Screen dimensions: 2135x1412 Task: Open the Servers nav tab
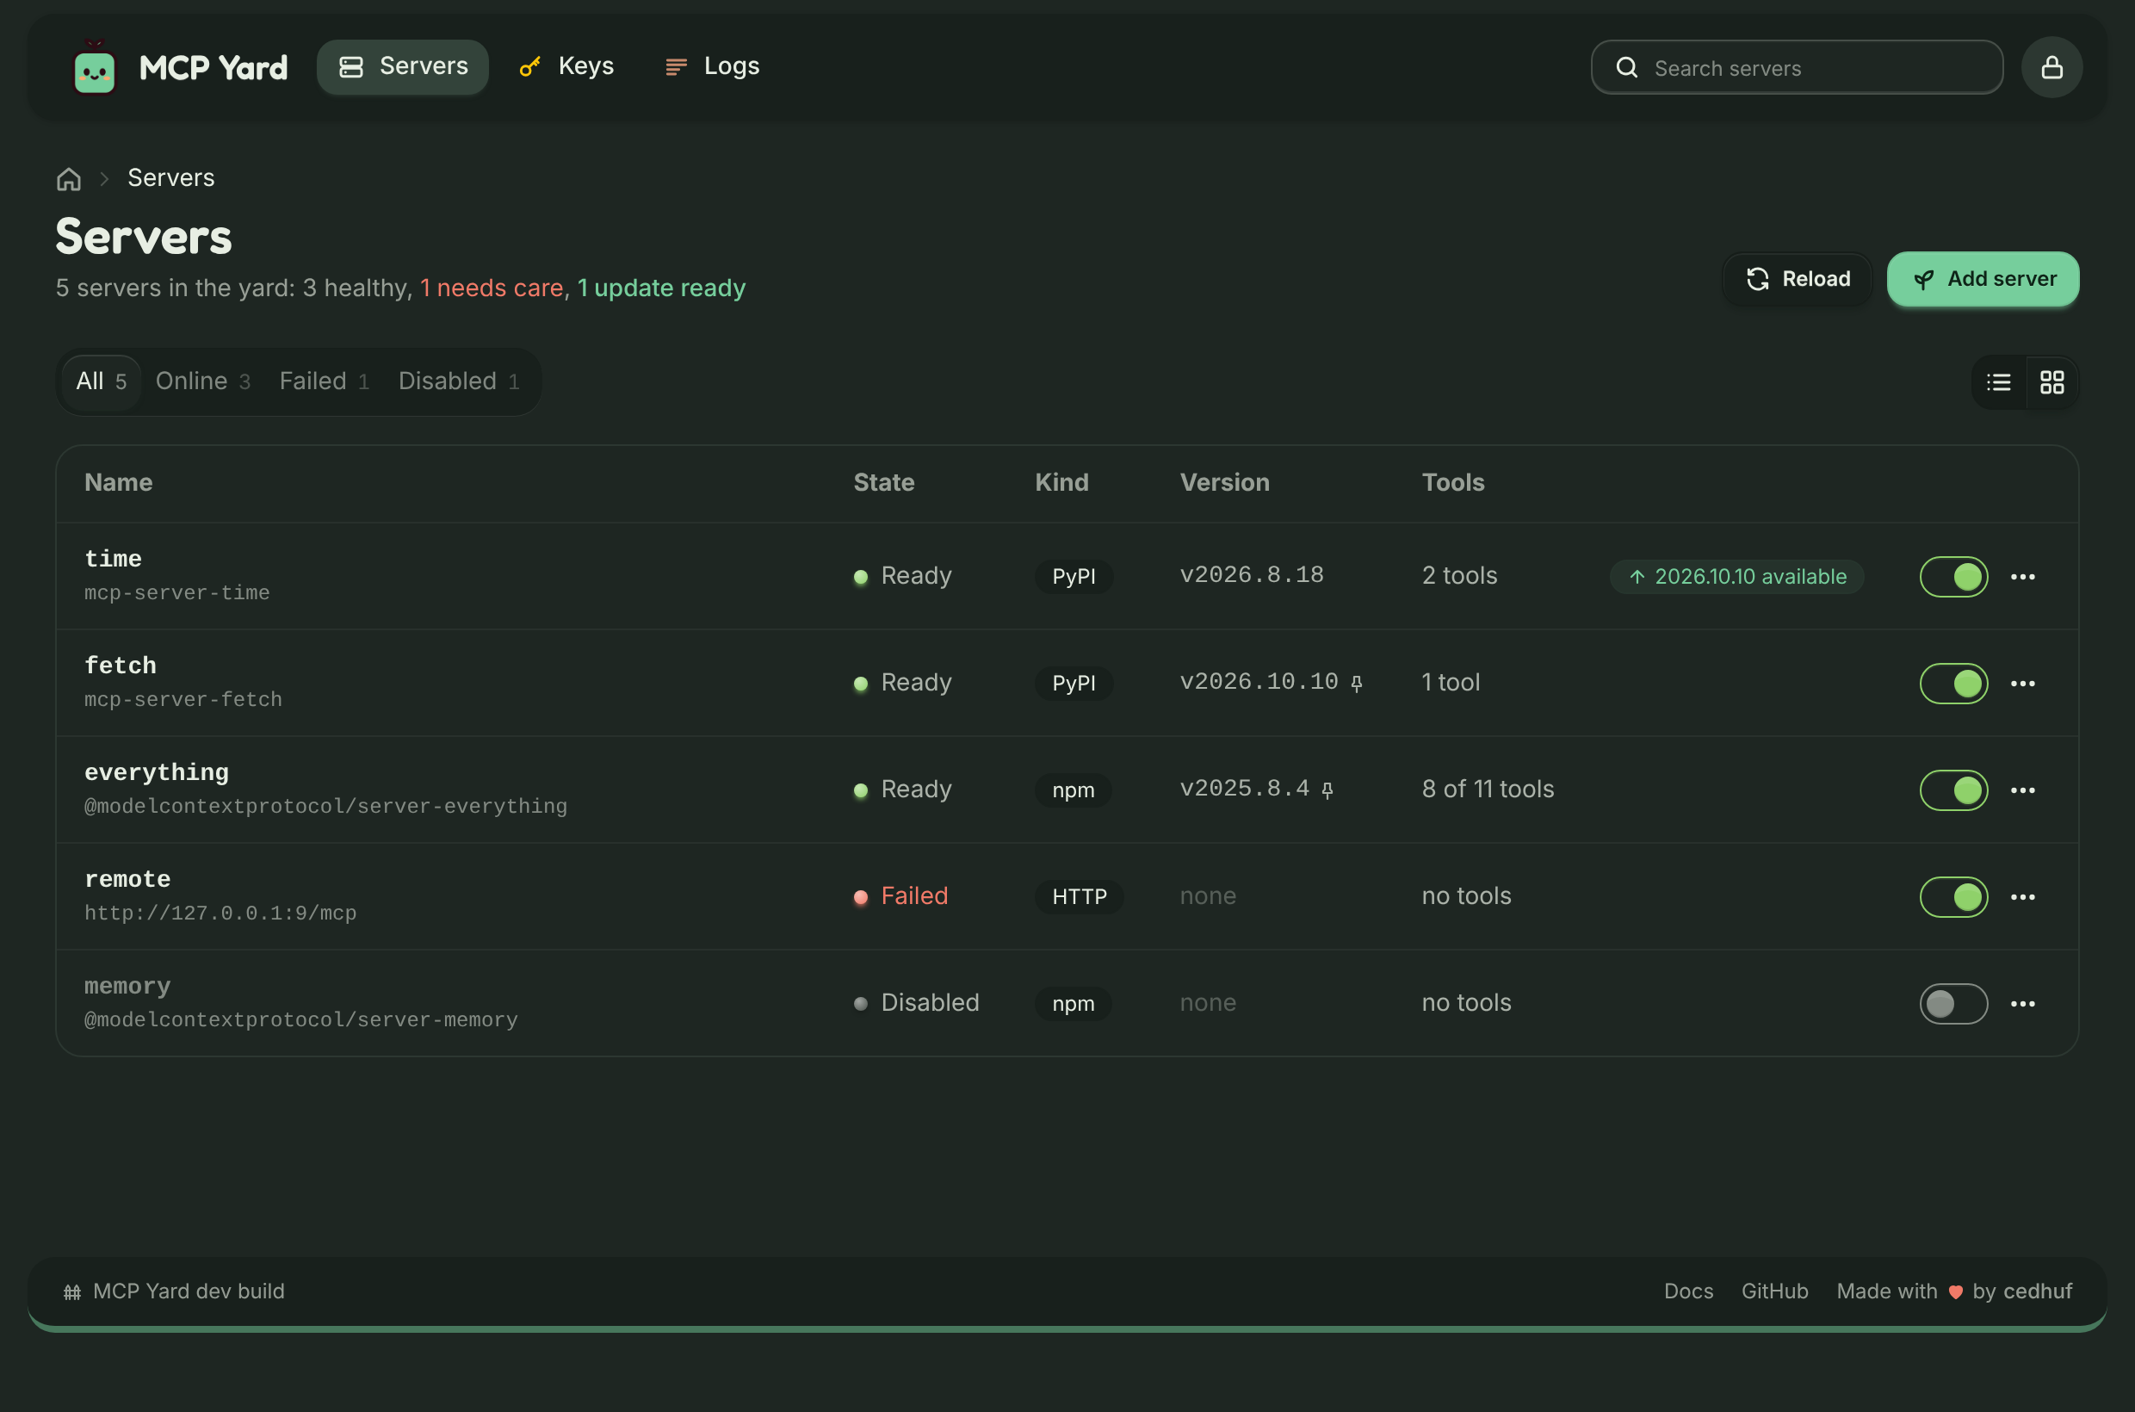pos(403,66)
